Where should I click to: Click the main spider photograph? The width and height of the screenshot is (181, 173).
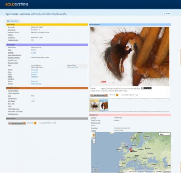coord(129,56)
